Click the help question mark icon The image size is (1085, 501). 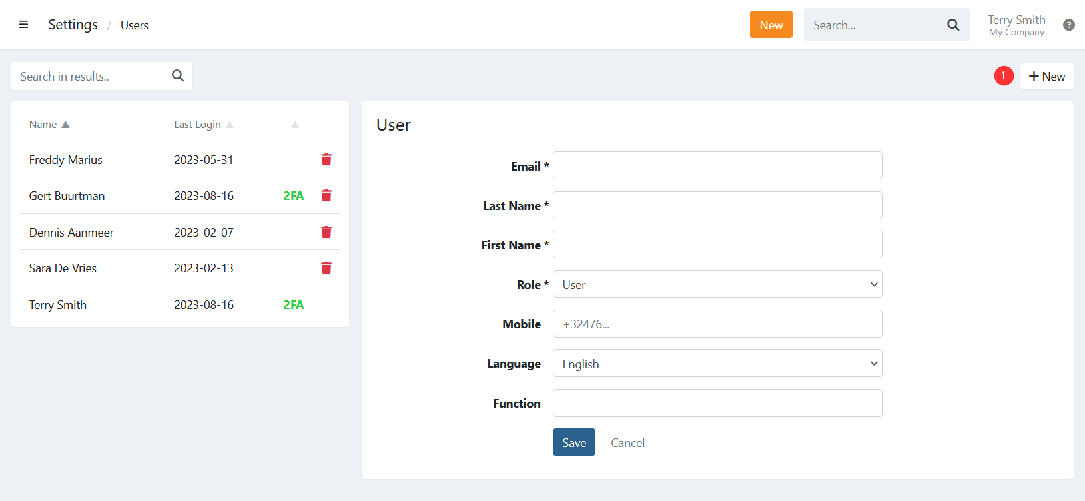1068,25
